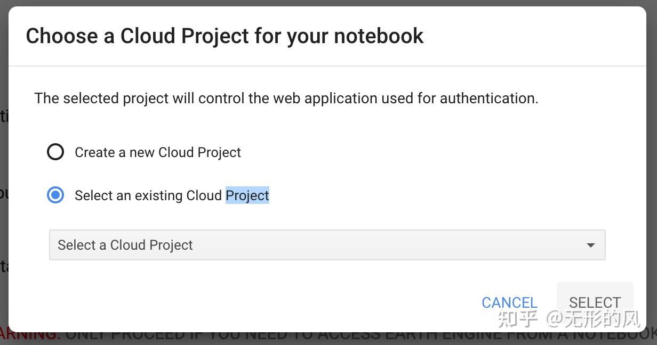657x345 pixels.
Task: Choose the "Select an existing Cloud Project" radio
Action: click(55, 195)
